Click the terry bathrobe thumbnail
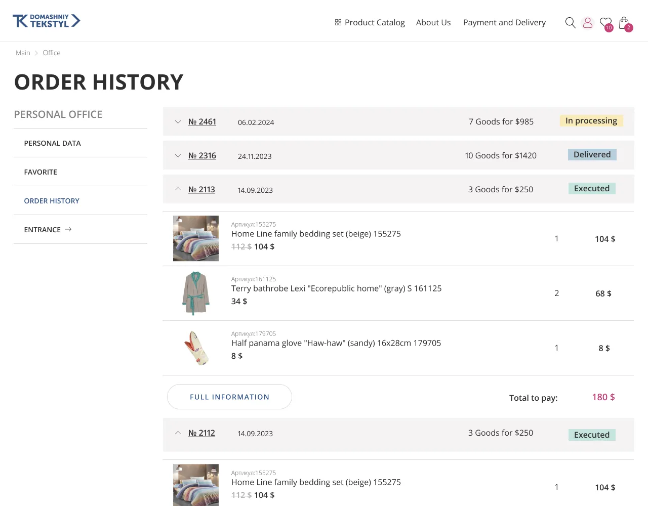This screenshot has height=506, width=648. (x=196, y=293)
